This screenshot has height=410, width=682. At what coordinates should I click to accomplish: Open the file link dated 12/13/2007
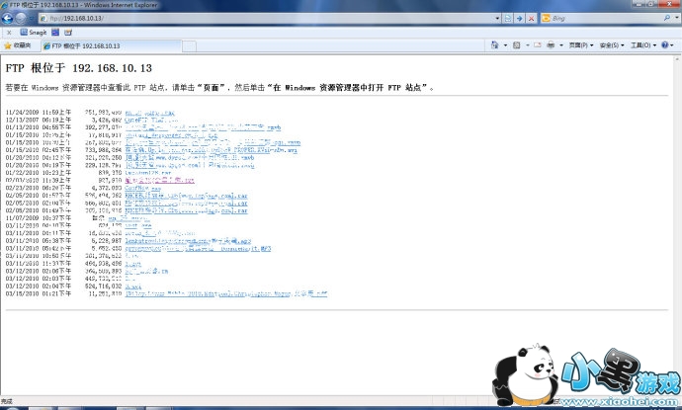tap(151, 120)
